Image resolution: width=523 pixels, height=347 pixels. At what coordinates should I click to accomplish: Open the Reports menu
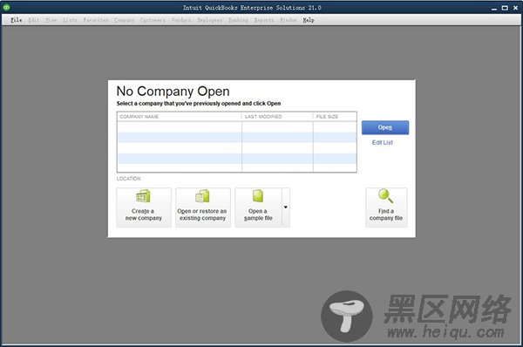264,20
